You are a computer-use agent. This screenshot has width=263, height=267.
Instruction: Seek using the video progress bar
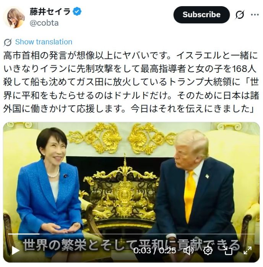point(131,234)
